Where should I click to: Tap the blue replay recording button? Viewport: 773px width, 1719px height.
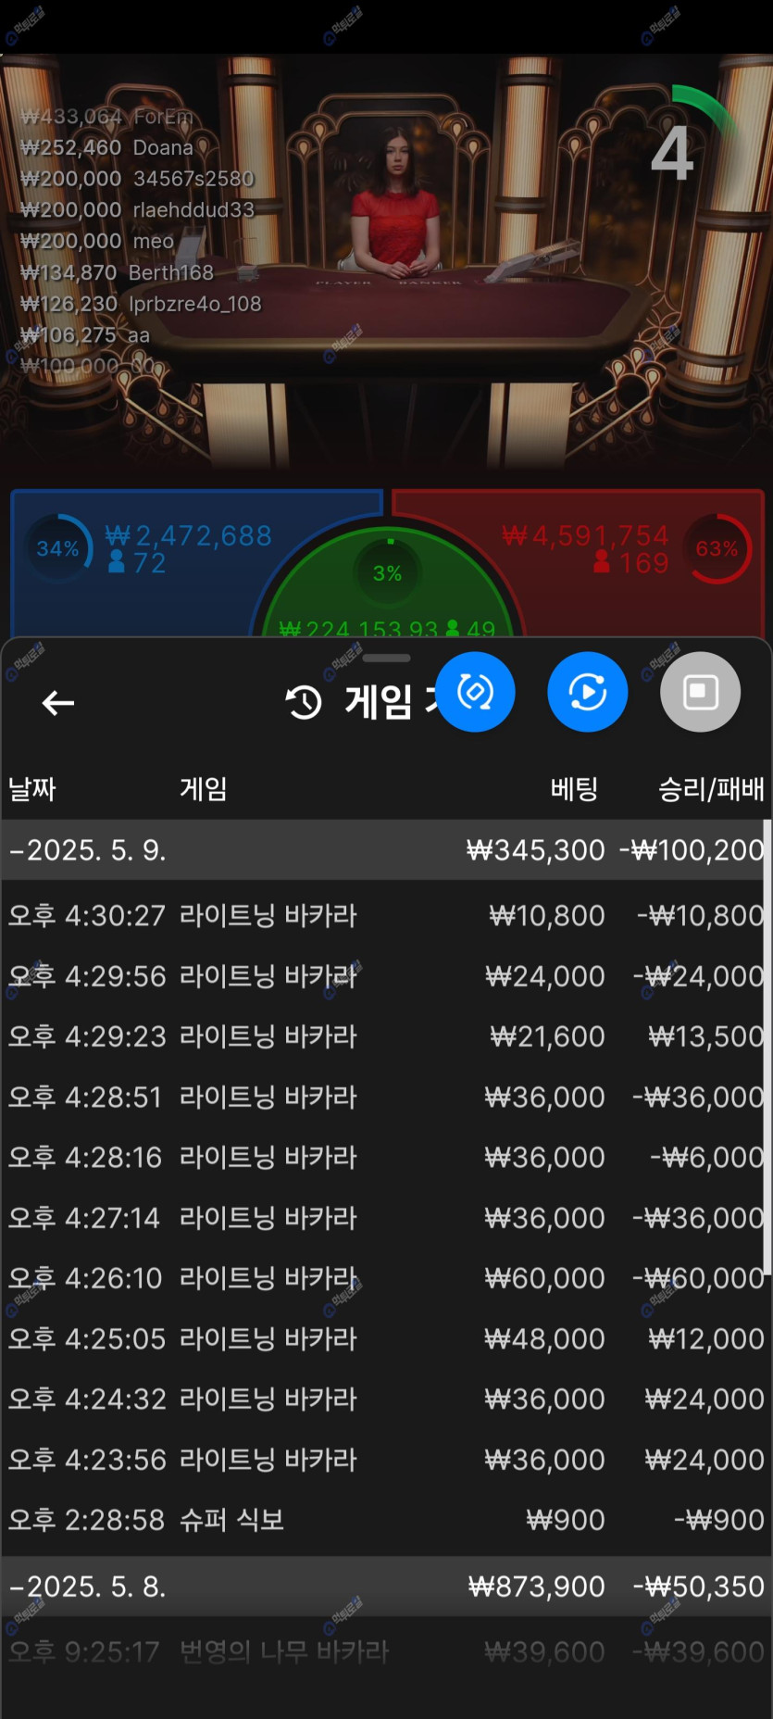tap(587, 692)
